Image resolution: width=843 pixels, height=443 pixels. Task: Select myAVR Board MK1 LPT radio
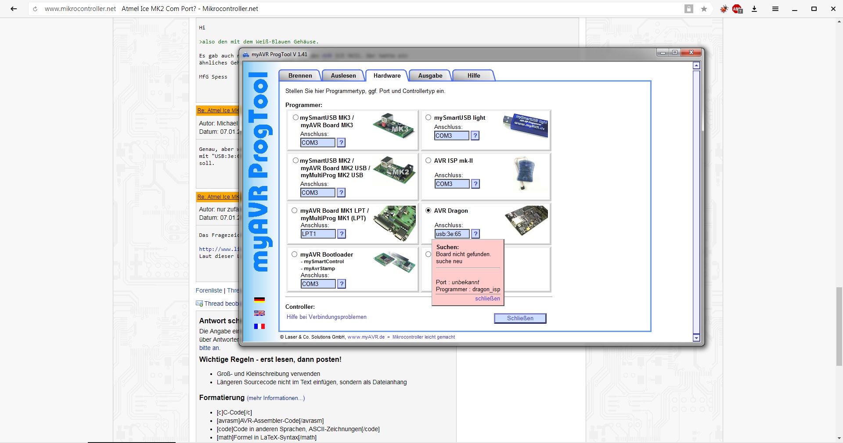tap(294, 211)
